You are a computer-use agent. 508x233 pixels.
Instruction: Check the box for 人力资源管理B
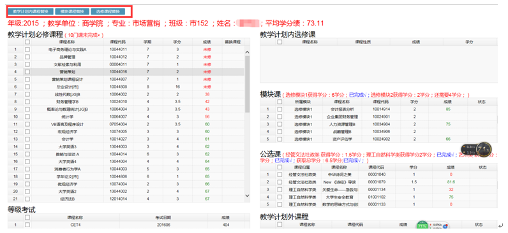[x=280, y=124]
